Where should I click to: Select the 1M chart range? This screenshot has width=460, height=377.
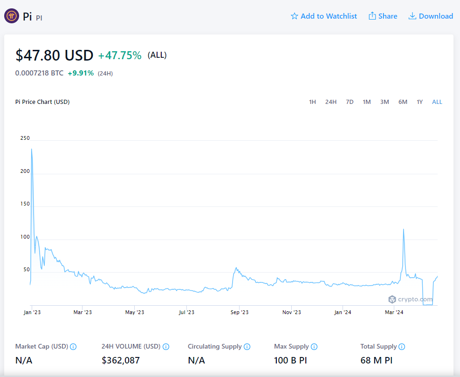366,102
